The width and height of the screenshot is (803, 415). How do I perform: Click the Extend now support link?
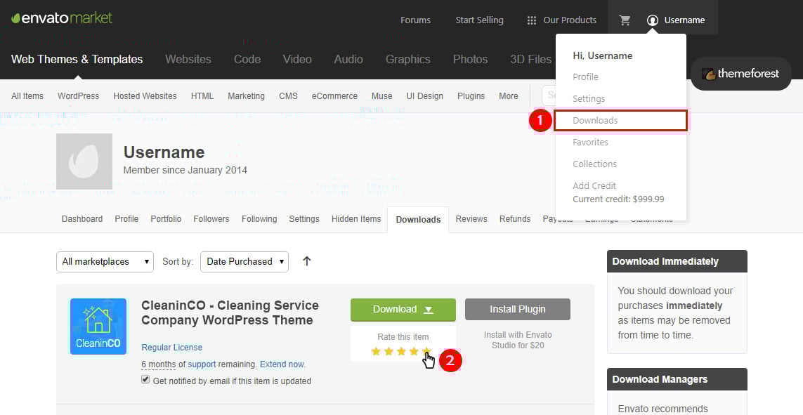pos(282,364)
